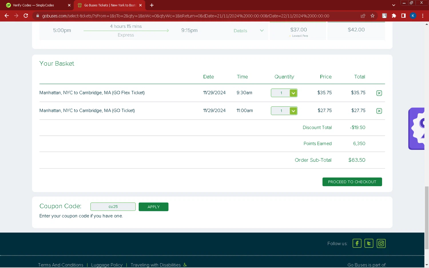429x268 pixels.
Task: View site information lock icon
Action: coord(37,16)
